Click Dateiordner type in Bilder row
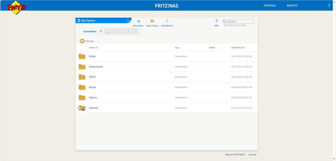The height and width of the screenshot is (161, 336). pyautogui.click(x=181, y=56)
